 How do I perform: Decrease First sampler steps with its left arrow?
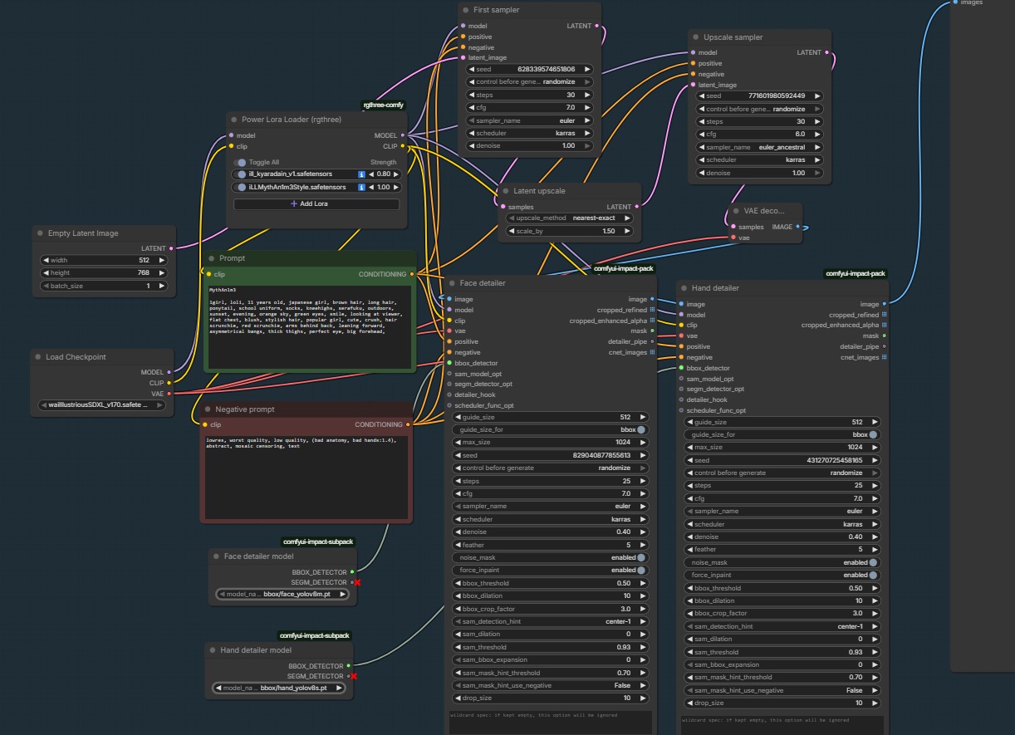click(x=472, y=95)
